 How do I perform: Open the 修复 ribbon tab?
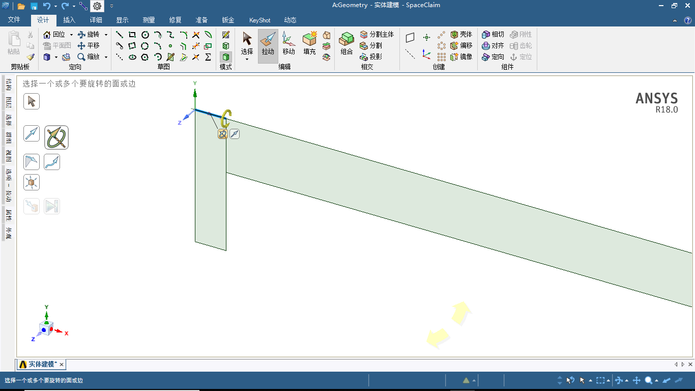(175, 20)
